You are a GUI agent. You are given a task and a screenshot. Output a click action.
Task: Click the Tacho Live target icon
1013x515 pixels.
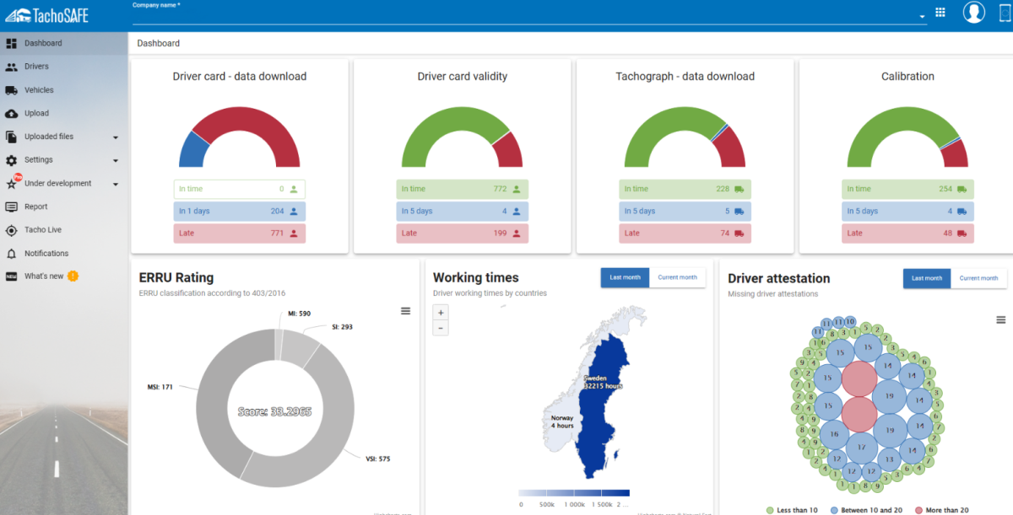click(x=11, y=230)
